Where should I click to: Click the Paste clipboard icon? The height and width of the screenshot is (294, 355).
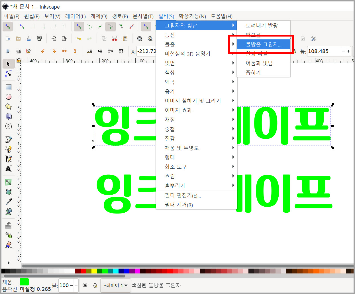coord(125,39)
